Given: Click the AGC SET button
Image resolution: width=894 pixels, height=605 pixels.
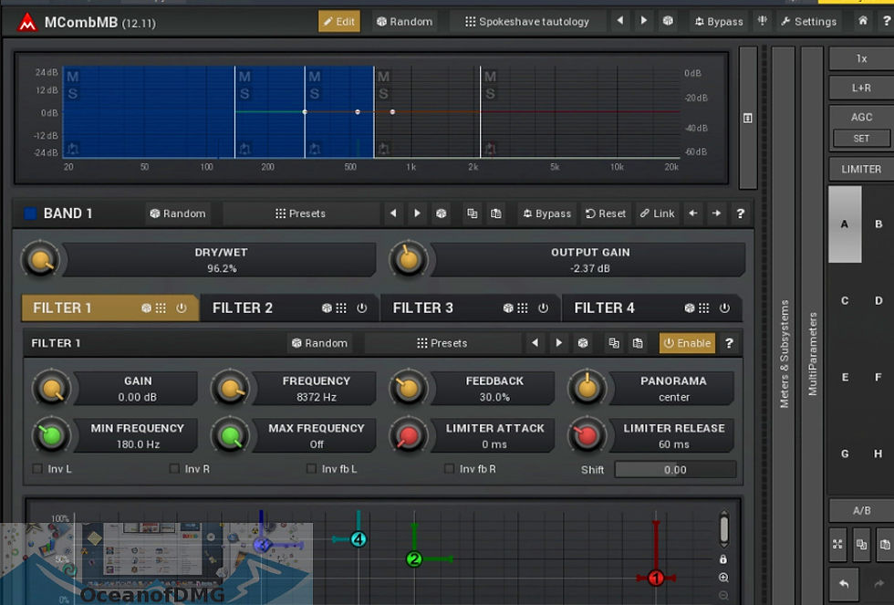Looking at the screenshot, I should (x=861, y=139).
